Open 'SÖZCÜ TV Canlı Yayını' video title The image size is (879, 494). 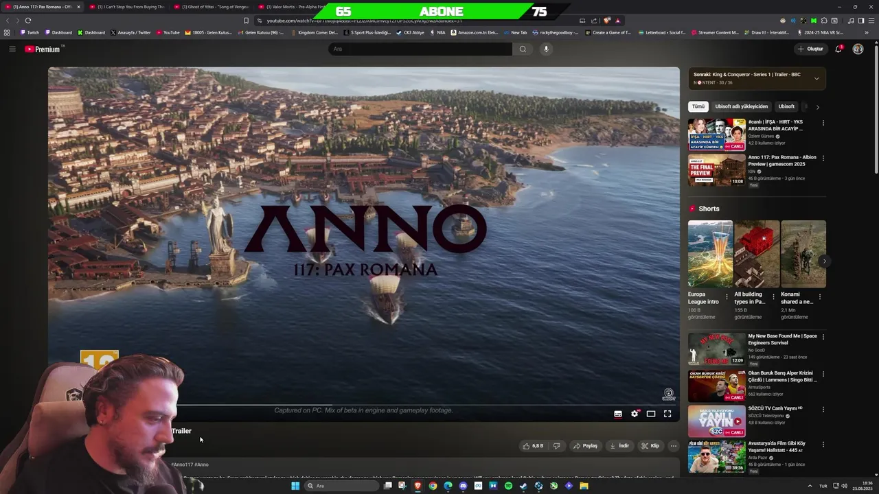(774, 408)
